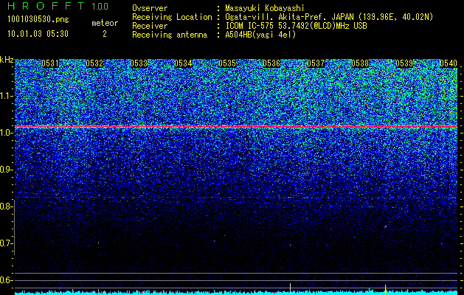Click the 0539 time marker

(x=404, y=63)
